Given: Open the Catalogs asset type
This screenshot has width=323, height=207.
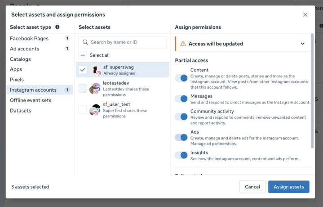Looking at the screenshot, I should pos(40,59).
